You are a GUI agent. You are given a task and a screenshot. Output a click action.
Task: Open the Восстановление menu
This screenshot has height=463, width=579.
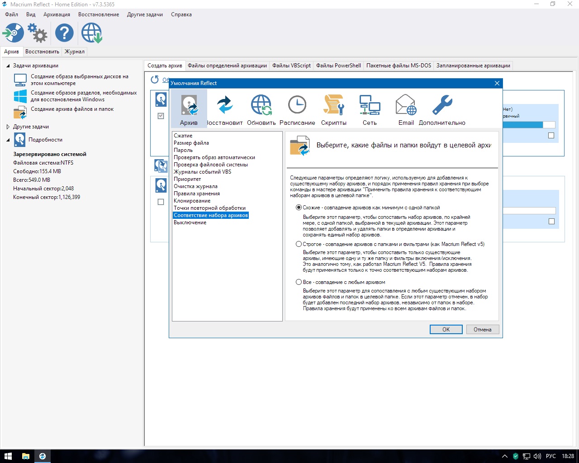tap(99, 14)
